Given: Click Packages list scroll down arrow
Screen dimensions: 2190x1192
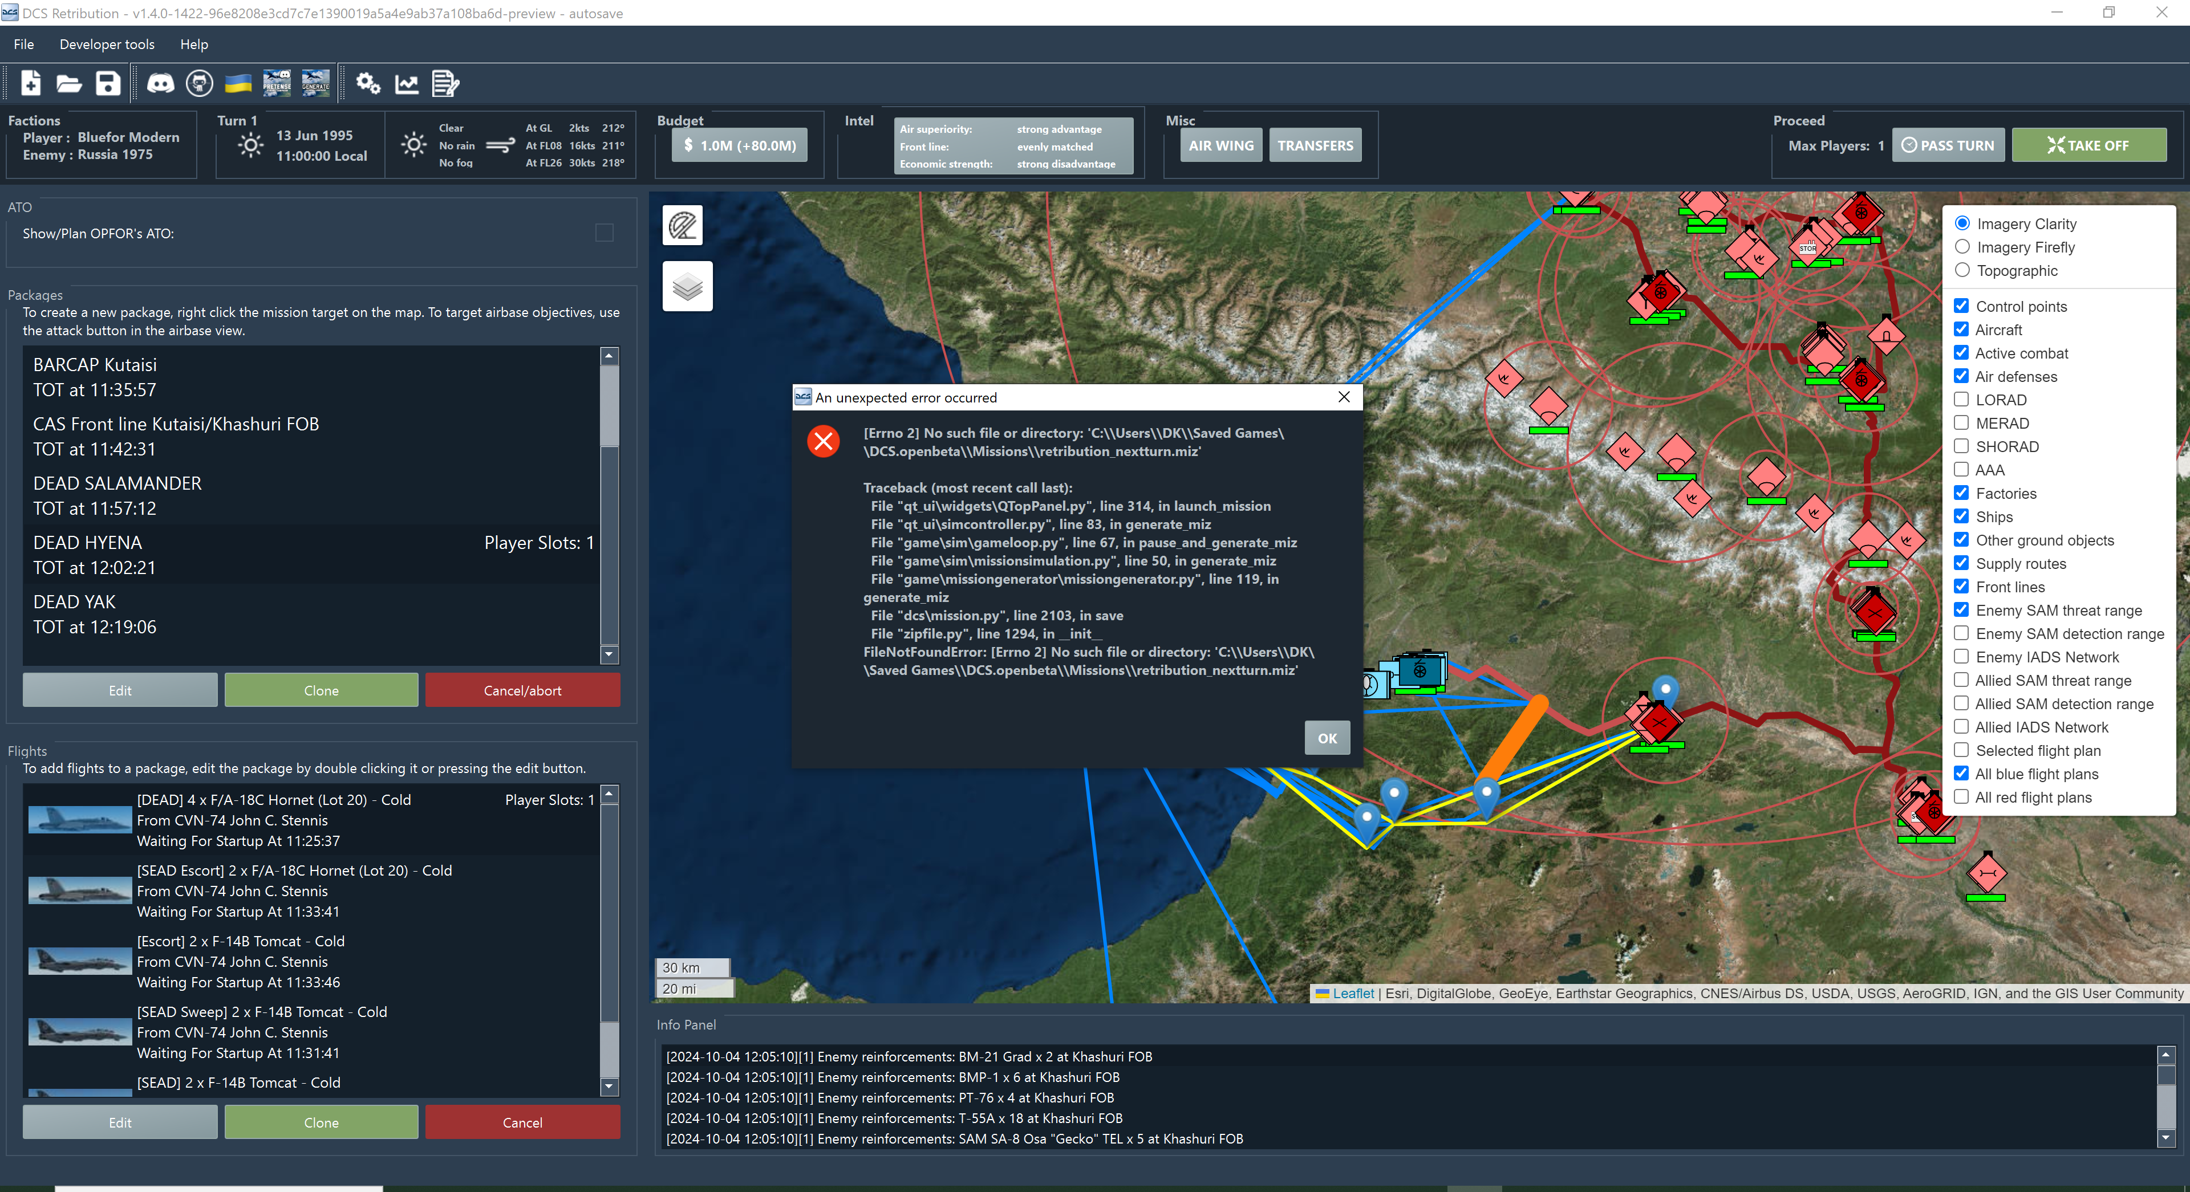Looking at the screenshot, I should tap(609, 654).
